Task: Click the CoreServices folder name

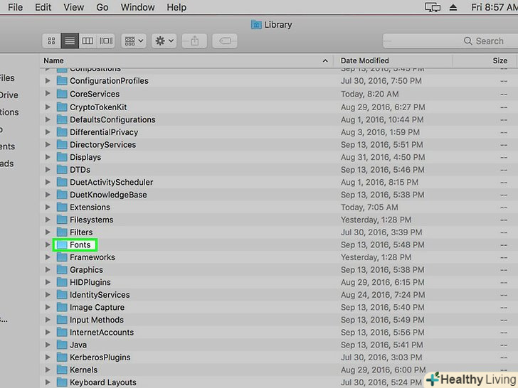Action: click(x=95, y=94)
